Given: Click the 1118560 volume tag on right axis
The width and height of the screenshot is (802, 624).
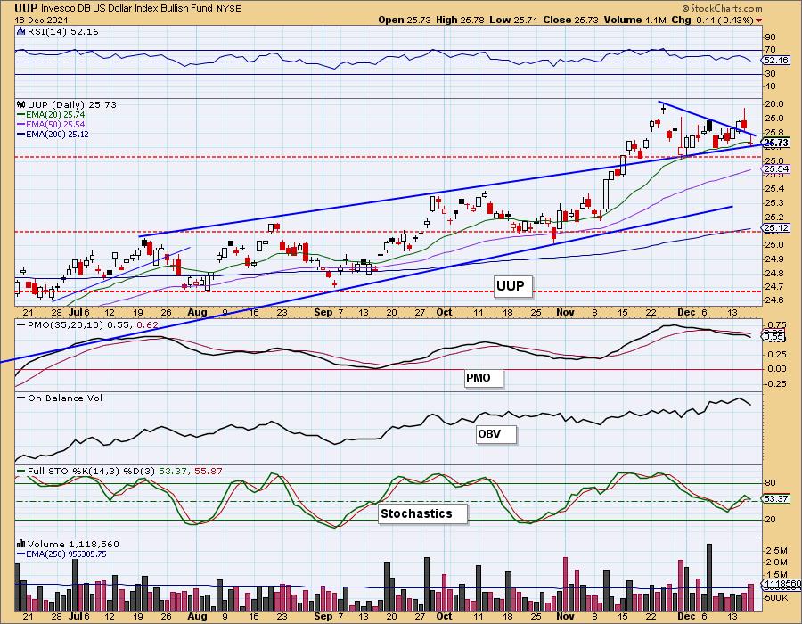Looking at the screenshot, I should point(782,584).
